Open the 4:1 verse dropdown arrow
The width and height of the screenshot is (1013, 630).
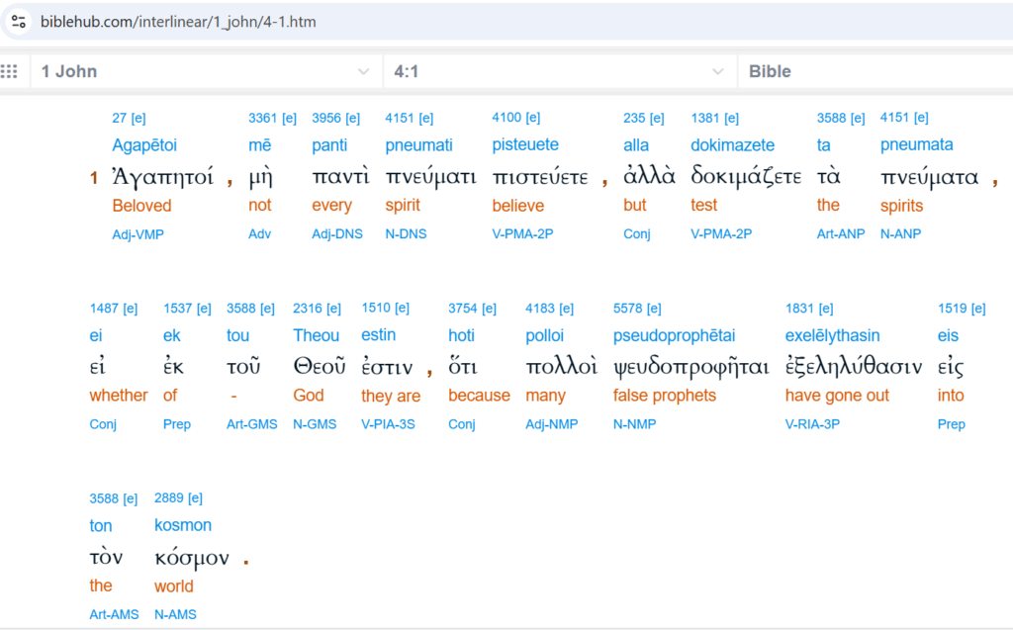tap(717, 72)
